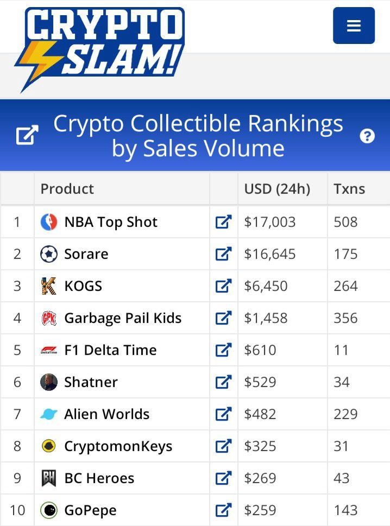
Task: Sort by Txns column header
Action: 349,189
